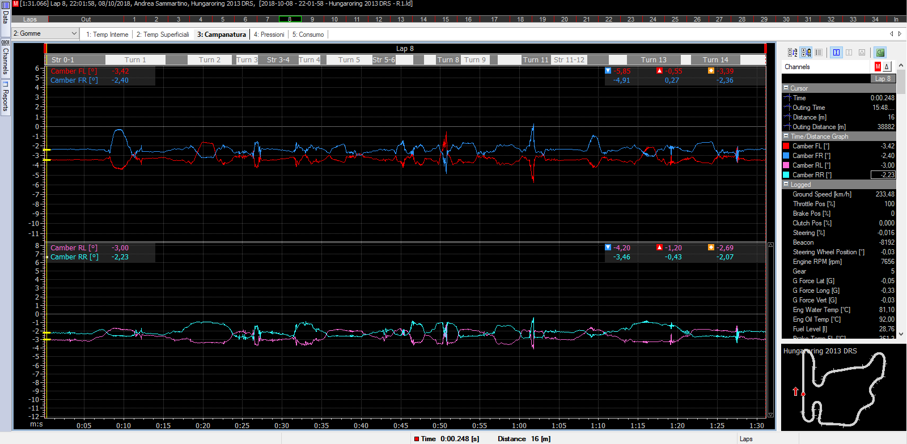Switch to '1: Temp Interne' worksheet tab
Viewport: 907px width, 444px height.
click(x=107, y=35)
